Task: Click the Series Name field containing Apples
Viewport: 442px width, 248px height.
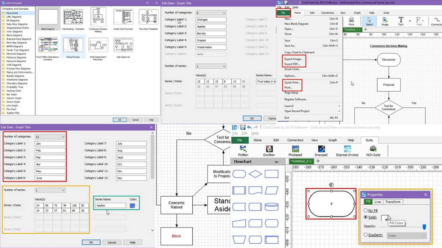Action: click(110, 206)
